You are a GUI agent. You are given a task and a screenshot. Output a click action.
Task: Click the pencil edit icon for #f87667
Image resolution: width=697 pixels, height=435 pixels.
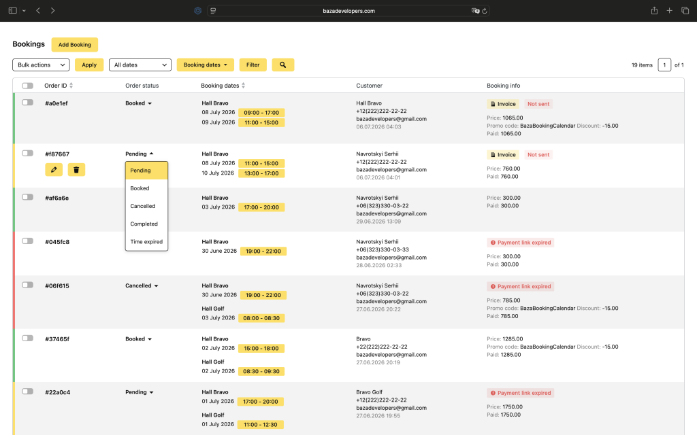pos(54,169)
